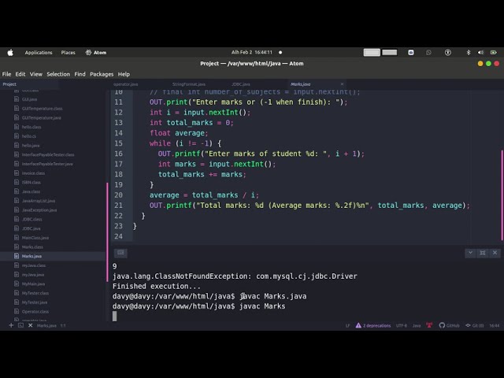Open the Help menu
This screenshot has height=378, width=504.
click(124, 74)
